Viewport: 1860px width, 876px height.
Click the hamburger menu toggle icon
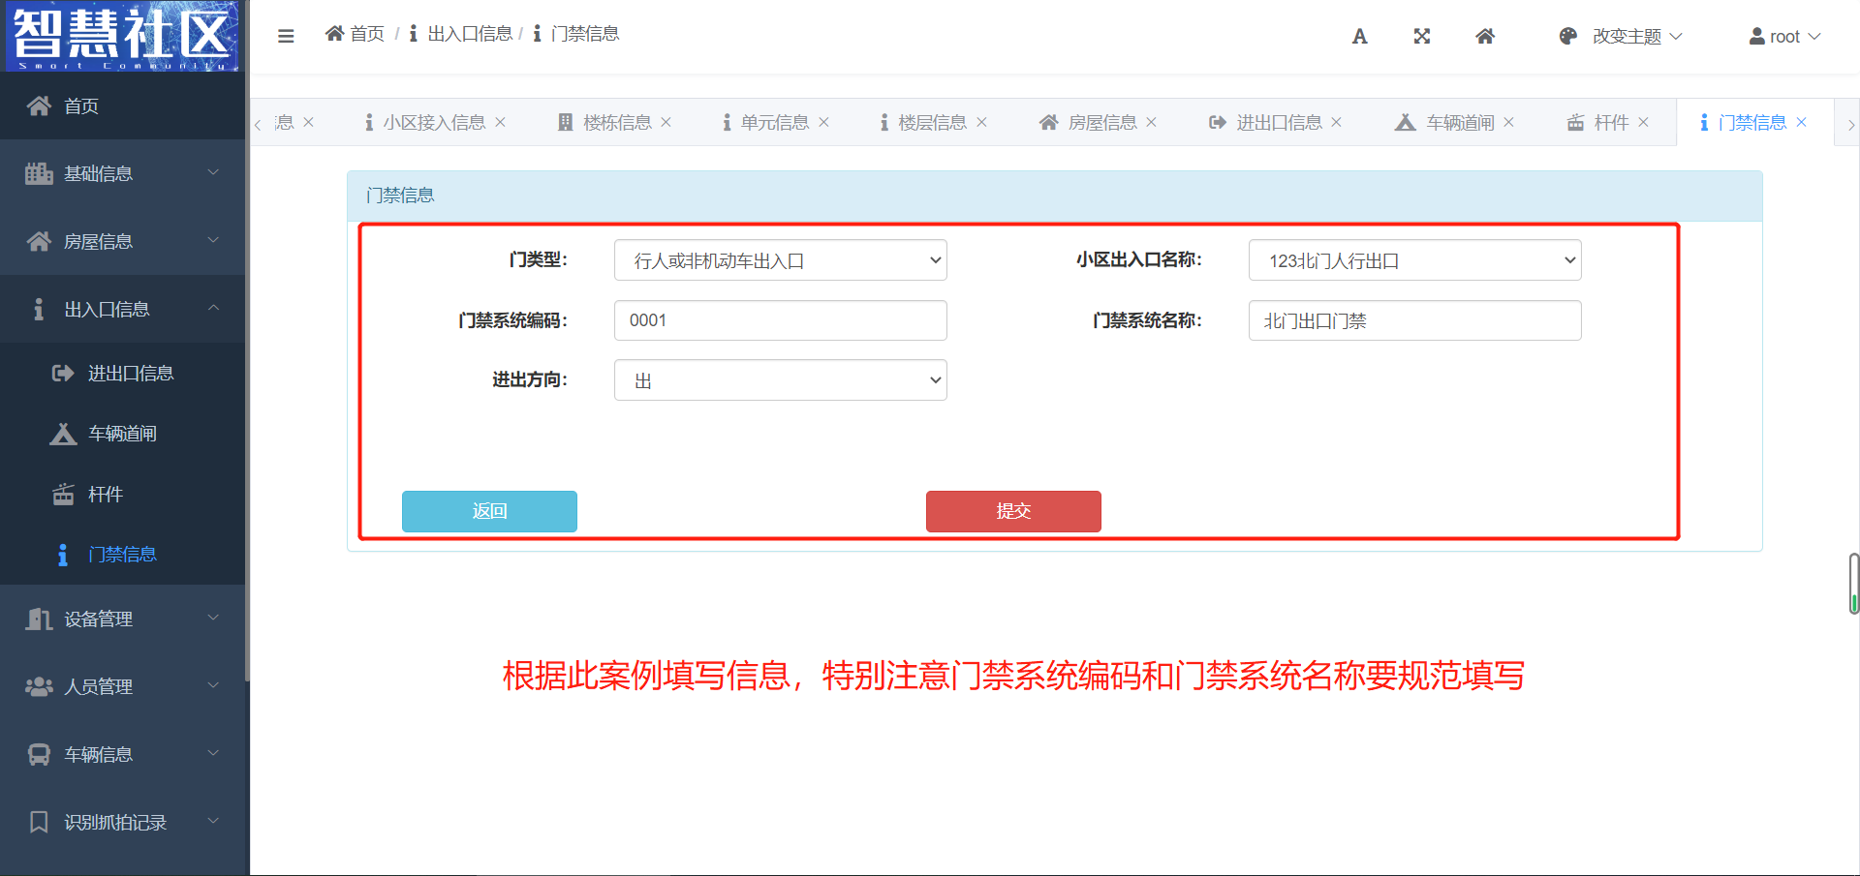(x=286, y=36)
